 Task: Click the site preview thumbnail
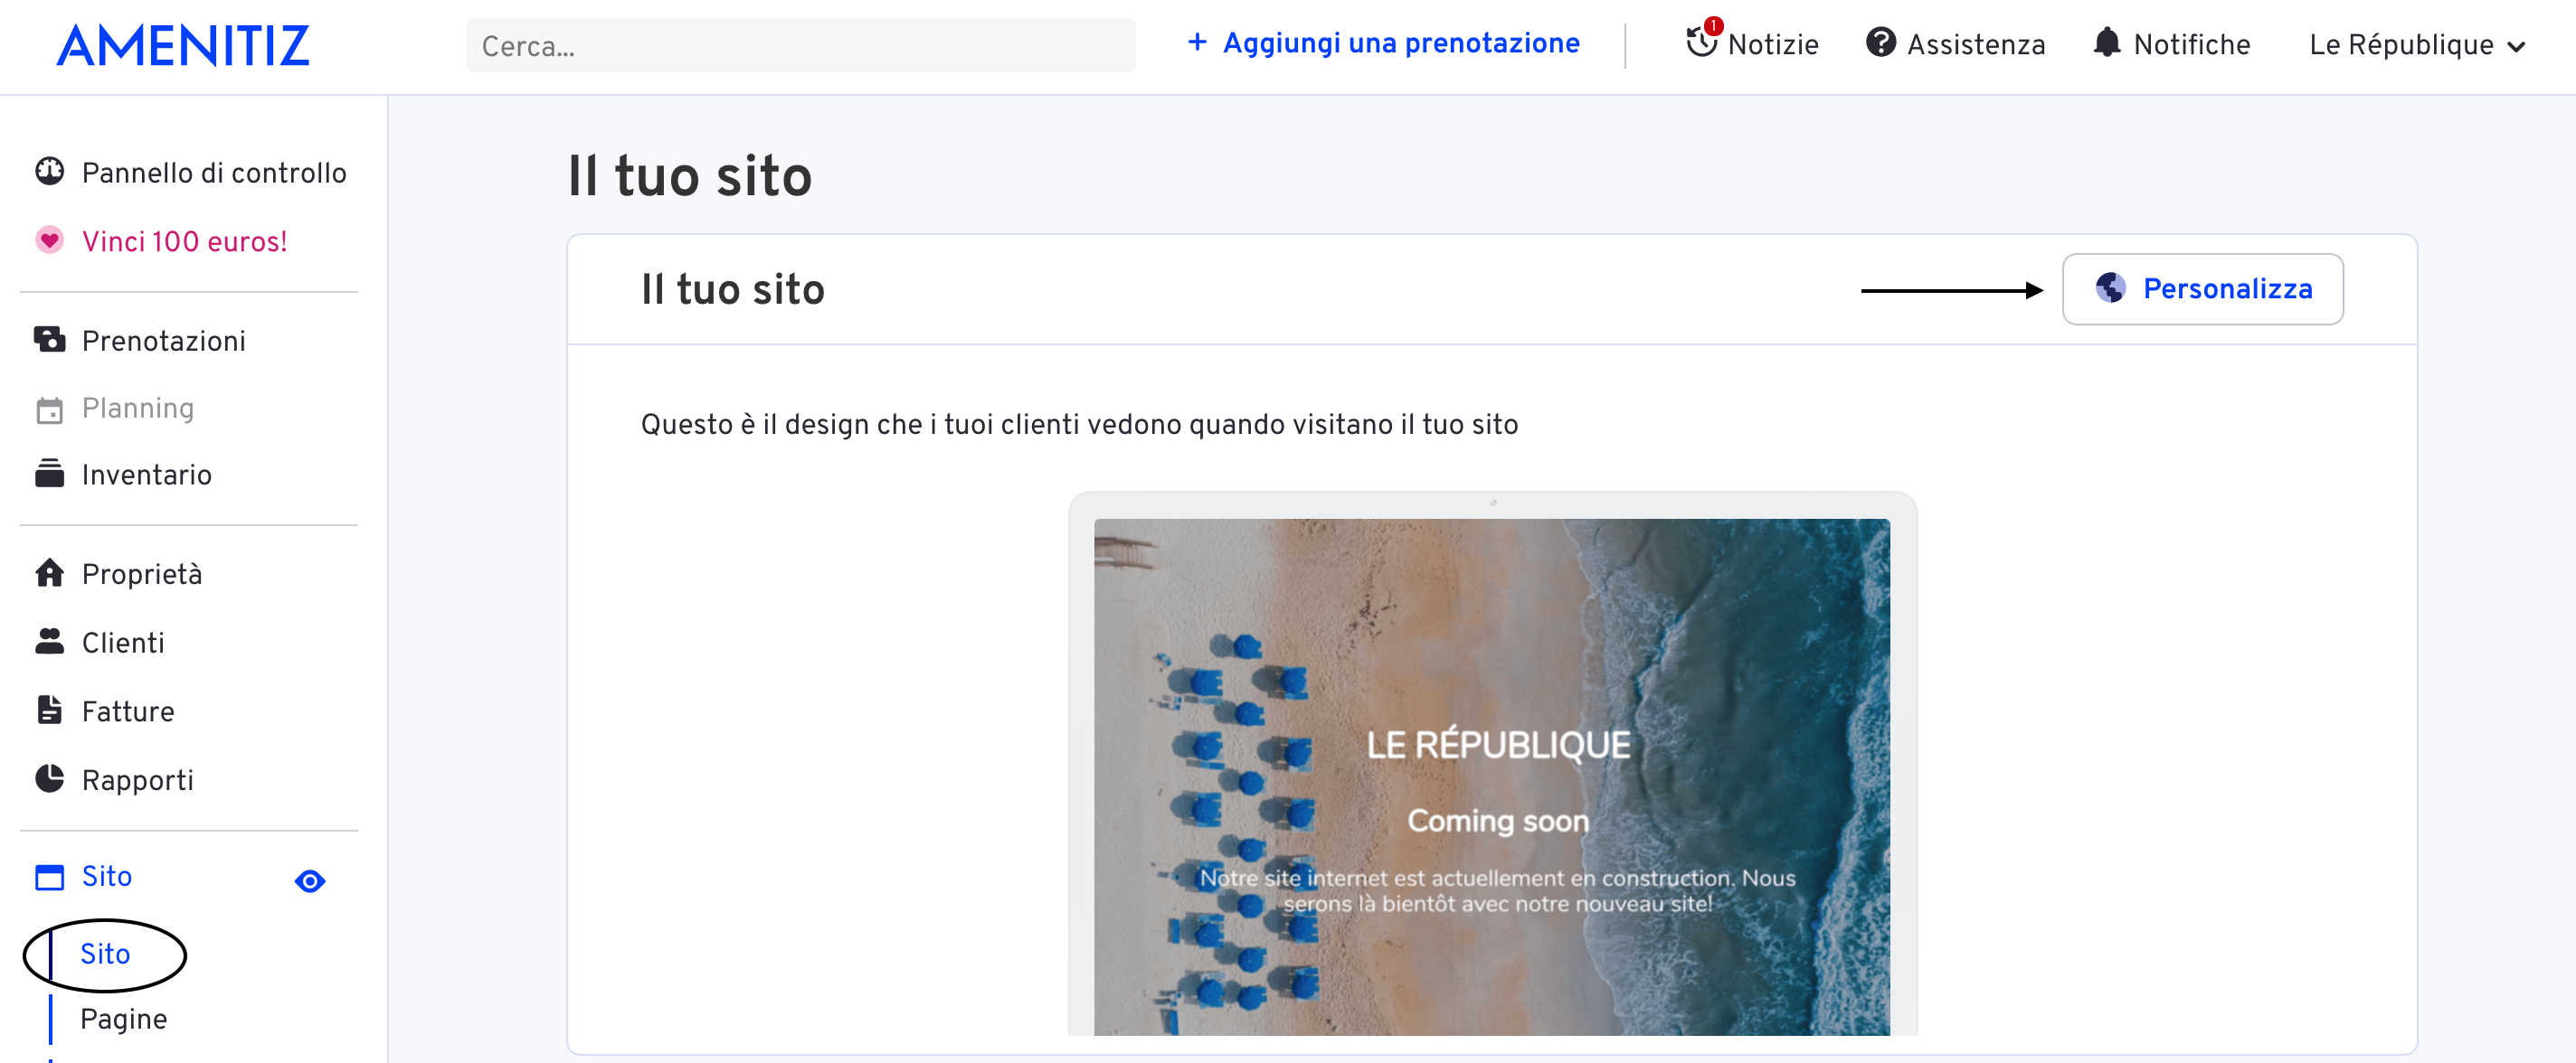pos(1491,776)
